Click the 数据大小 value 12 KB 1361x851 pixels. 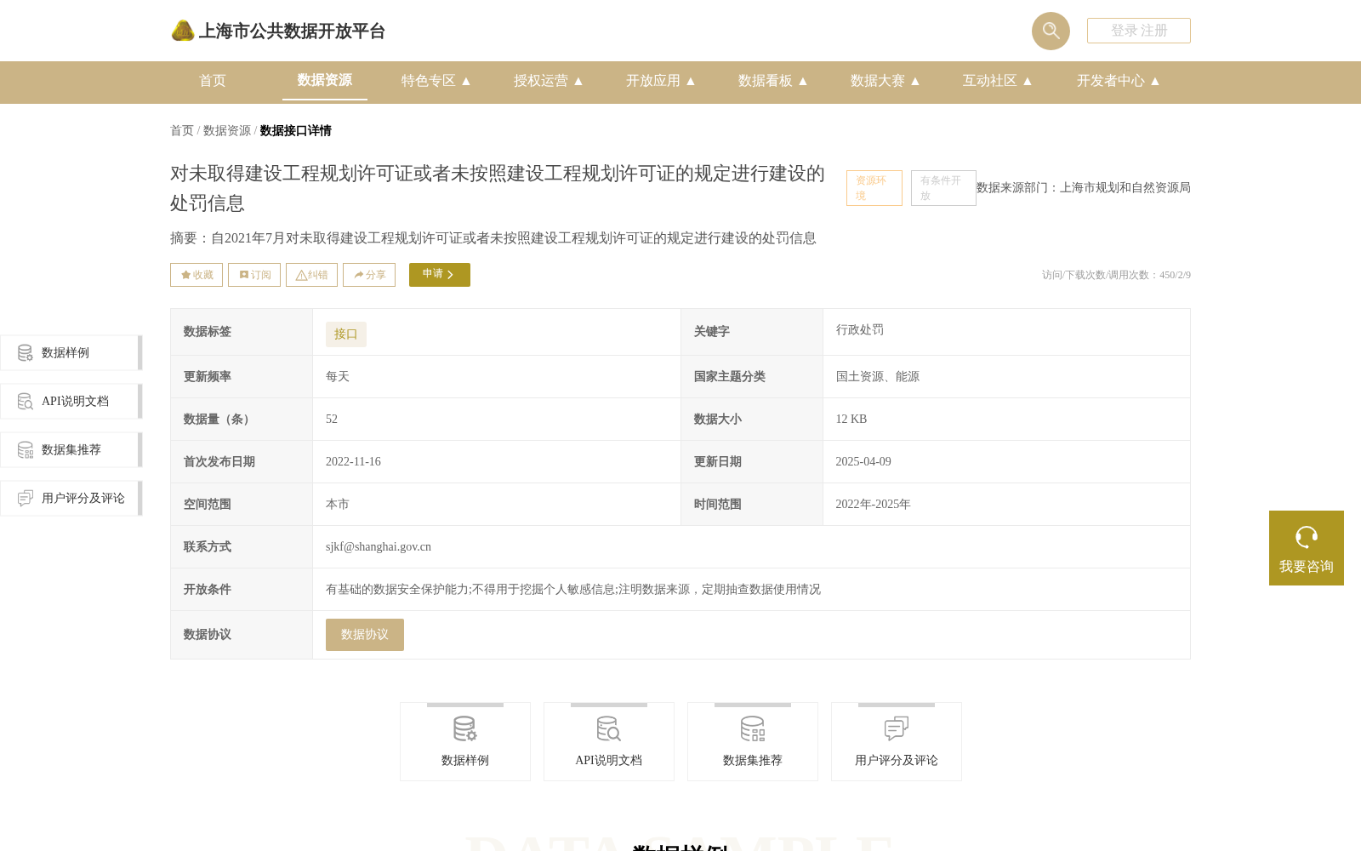click(x=851, y=420)
